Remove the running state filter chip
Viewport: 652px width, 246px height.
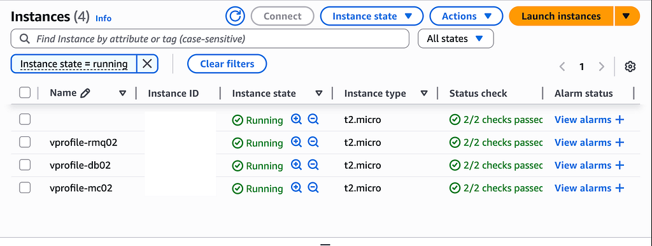(147, 64)
